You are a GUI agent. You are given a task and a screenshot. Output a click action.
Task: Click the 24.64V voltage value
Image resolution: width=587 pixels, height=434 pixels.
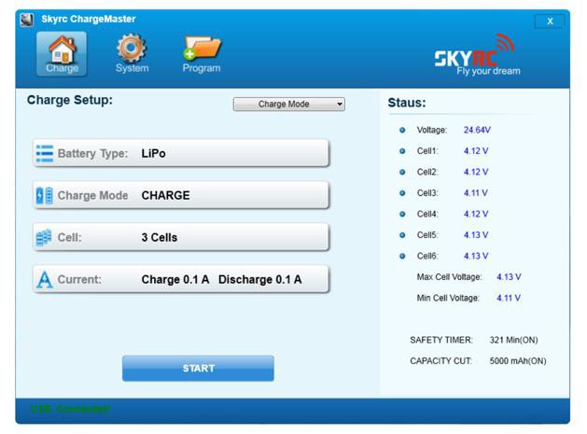coord(477,130)
